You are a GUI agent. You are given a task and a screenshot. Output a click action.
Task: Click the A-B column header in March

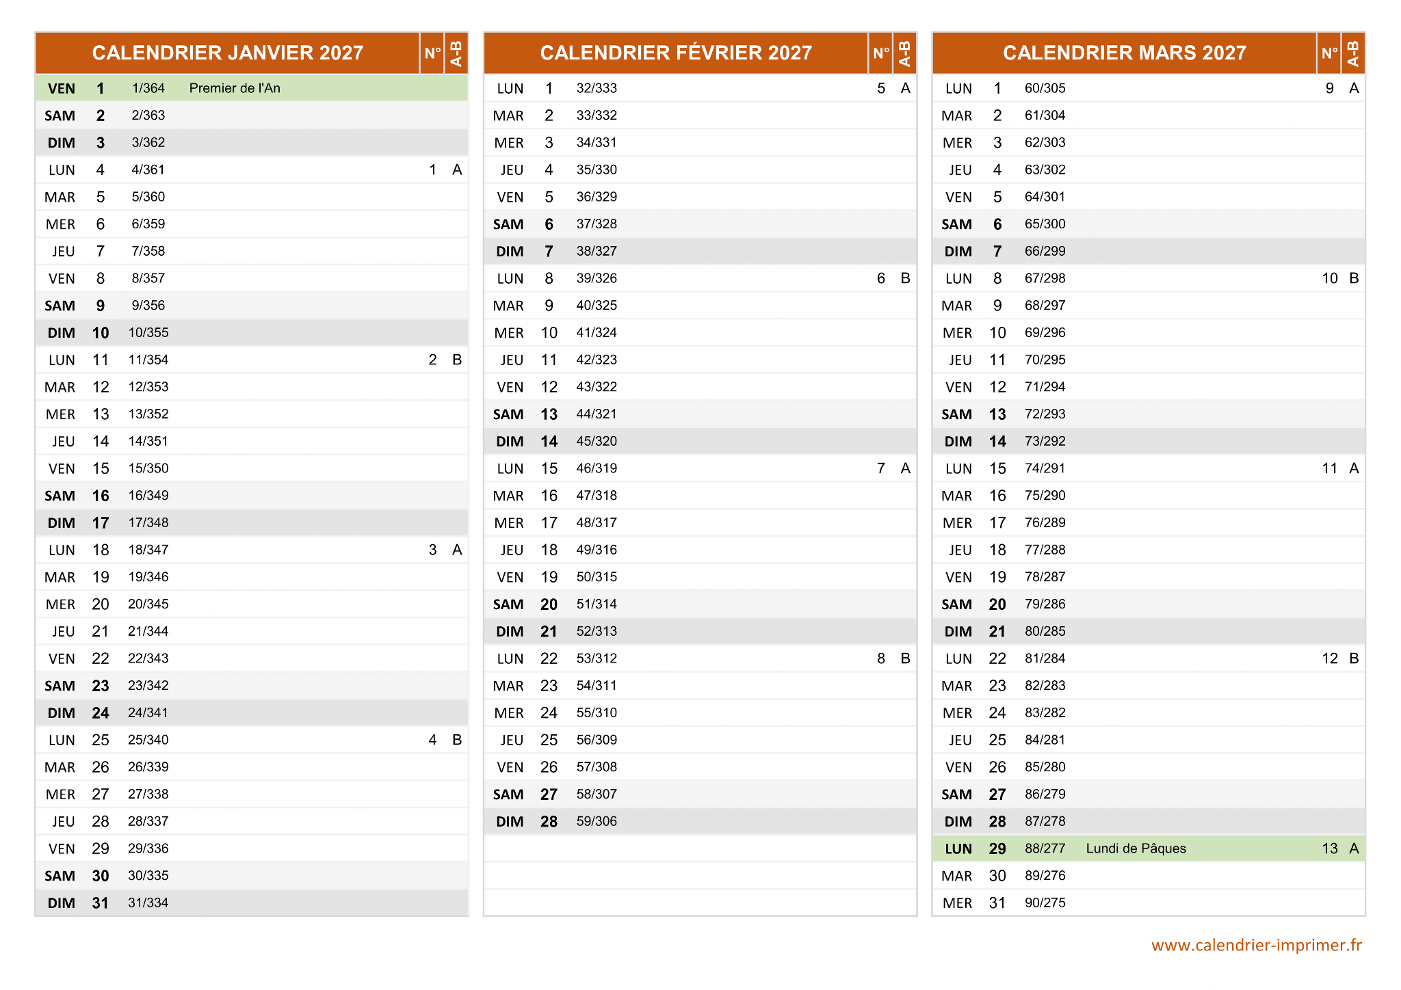[1353, 53]
